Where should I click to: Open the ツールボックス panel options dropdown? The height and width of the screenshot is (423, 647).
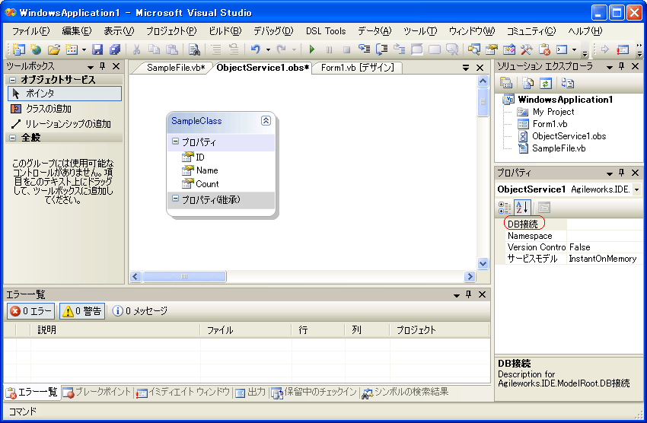click(91, 67)
